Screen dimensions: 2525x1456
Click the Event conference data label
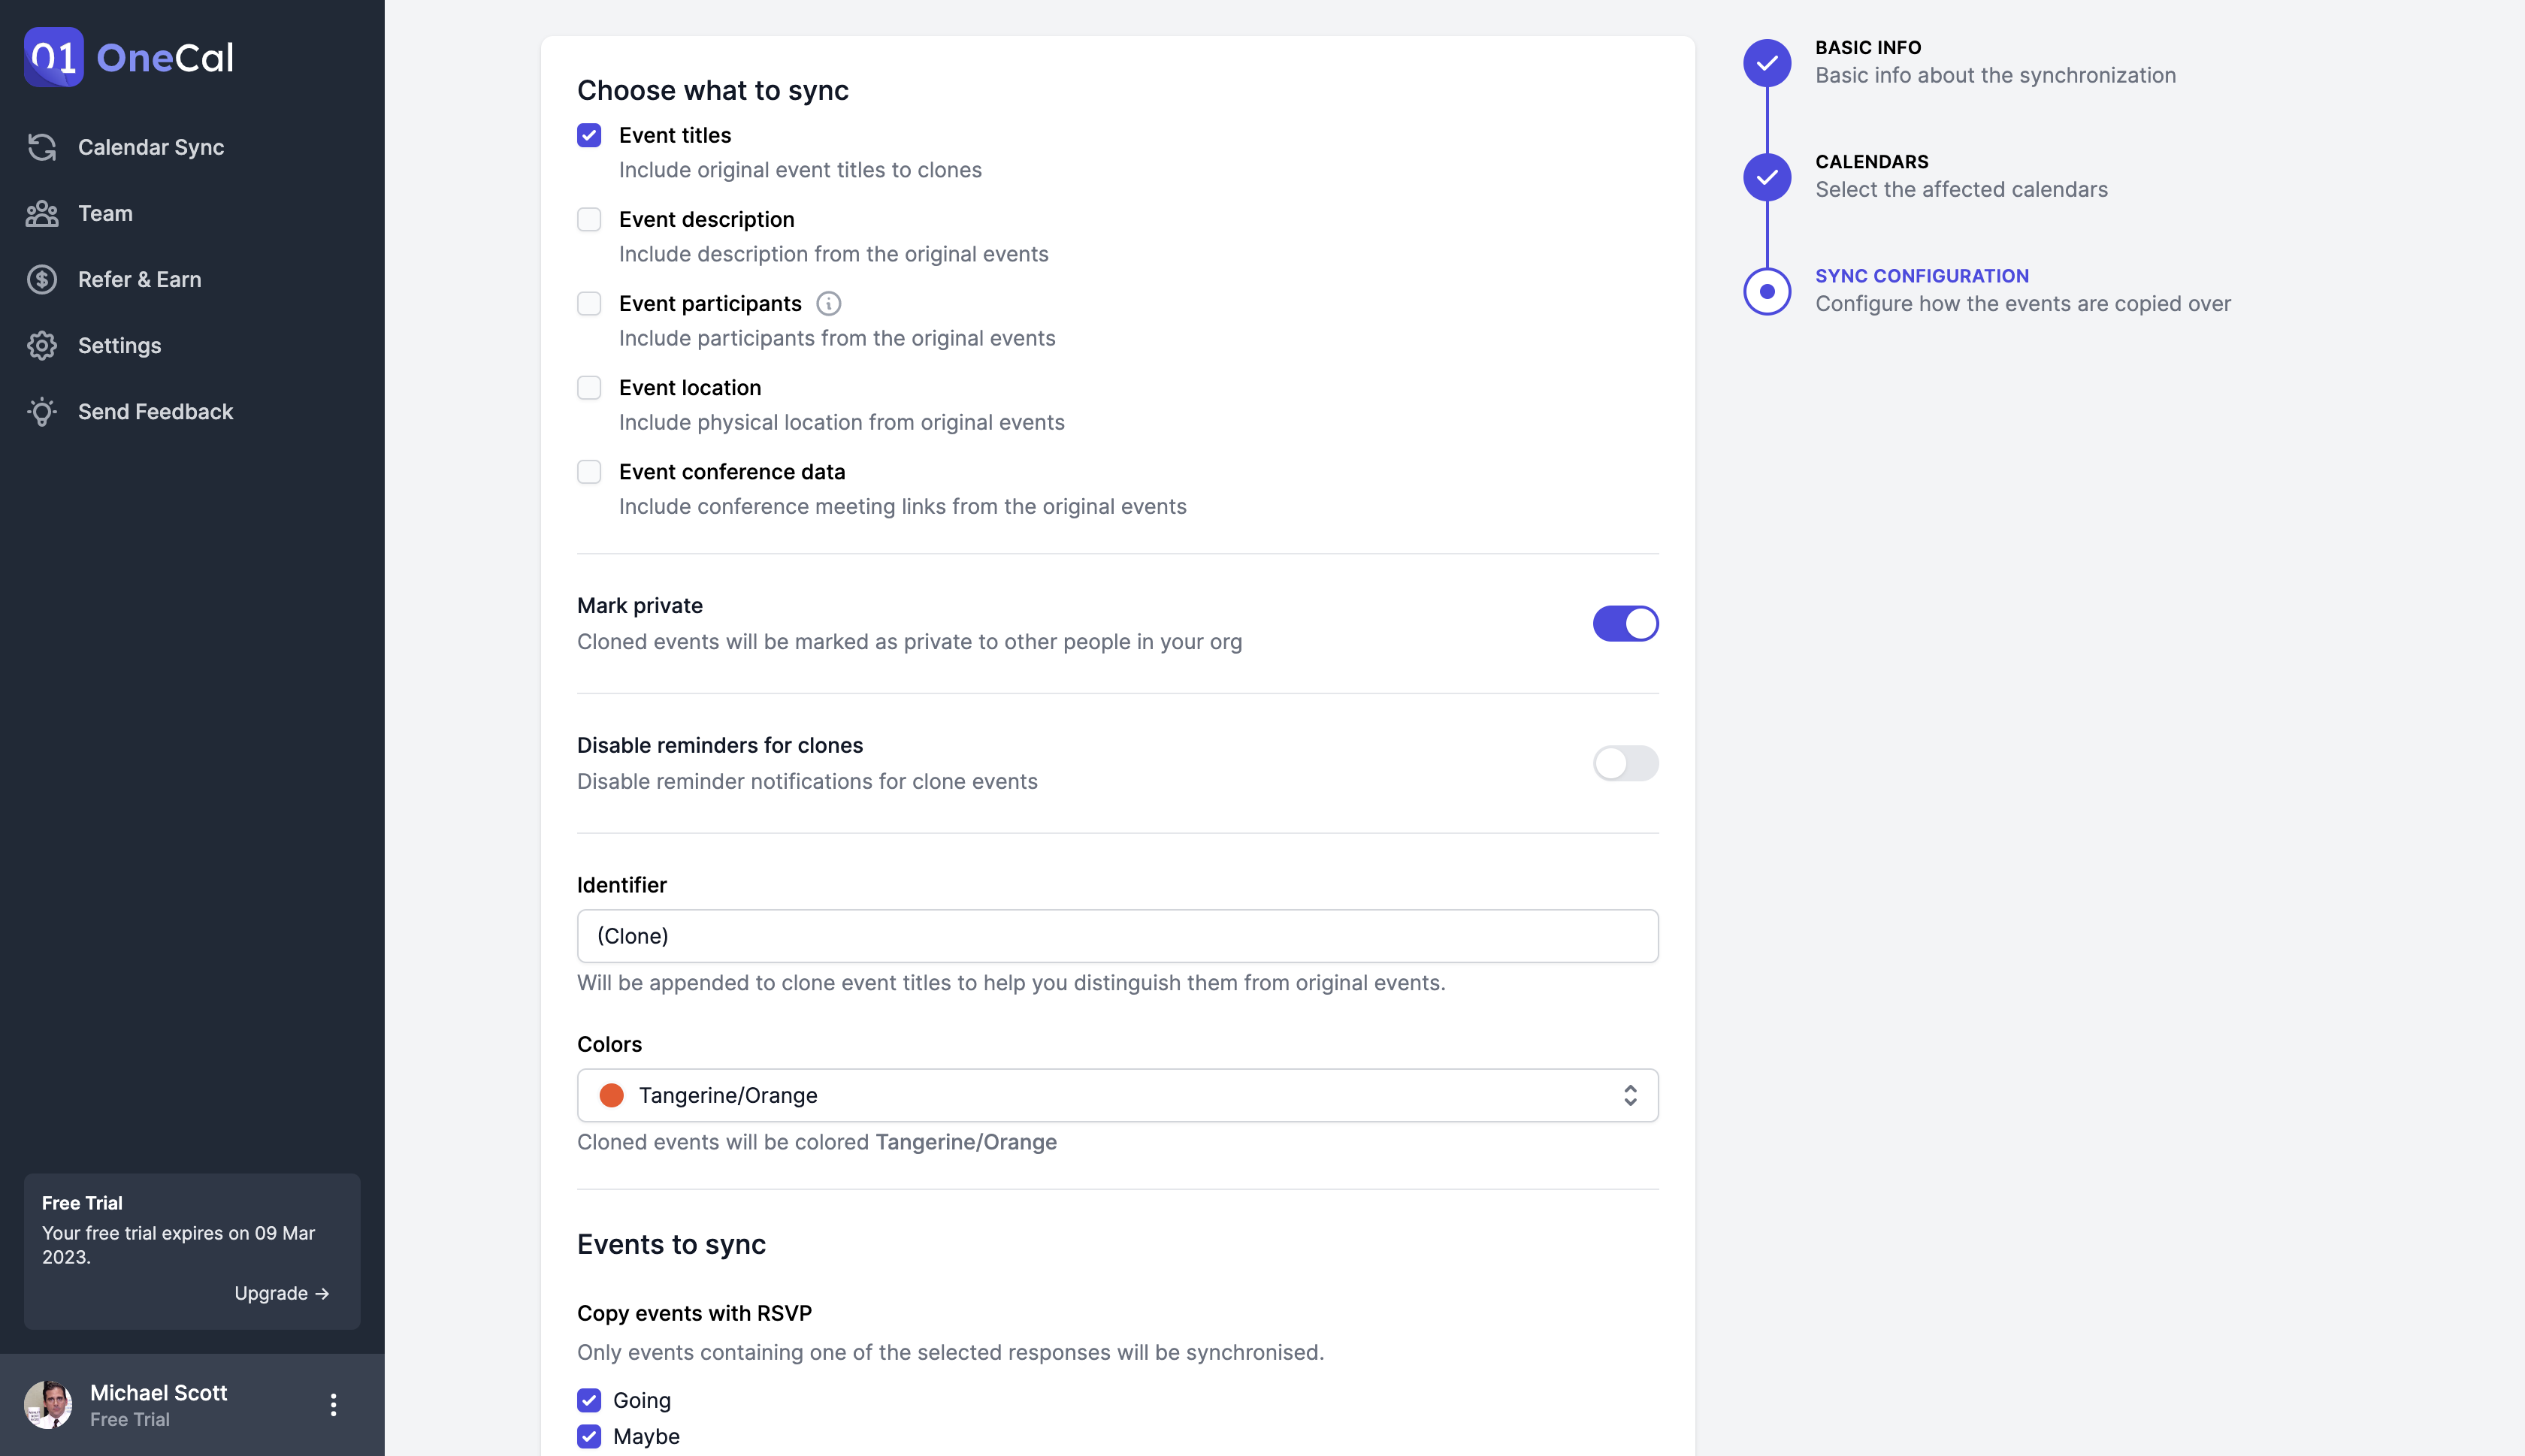[732, 471]
